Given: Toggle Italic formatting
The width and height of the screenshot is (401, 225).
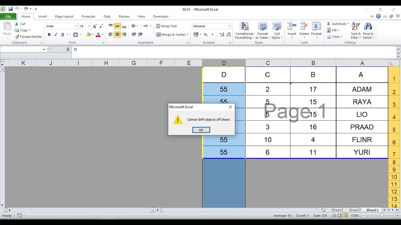Looking at the screenshot, I should (56, 35).
